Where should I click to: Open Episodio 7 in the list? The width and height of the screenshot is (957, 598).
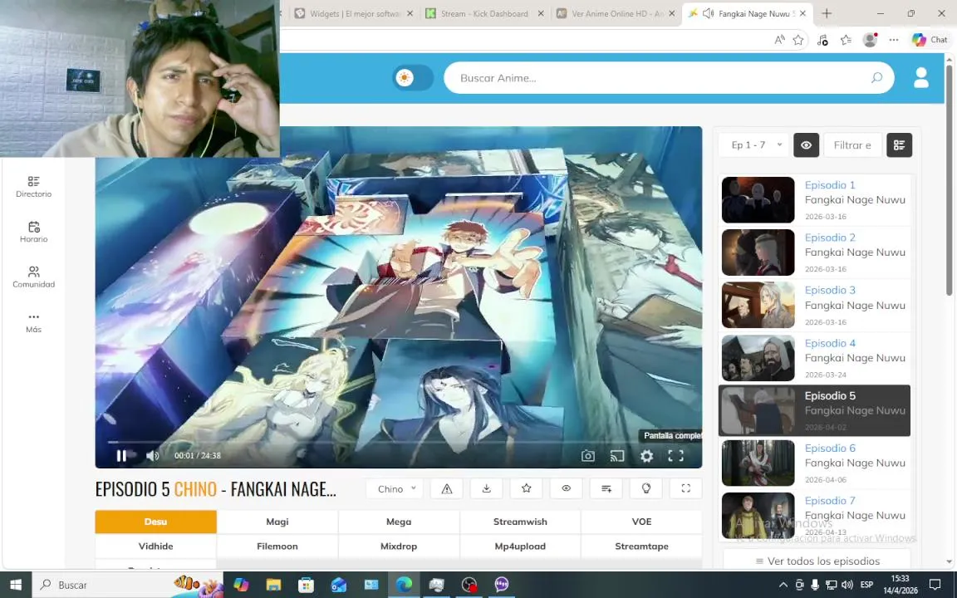(815, 516)
